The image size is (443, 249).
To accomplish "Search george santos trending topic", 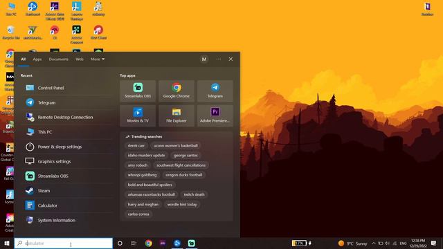I will point(186,155).
